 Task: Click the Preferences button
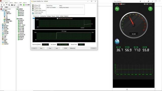pyautogui.click(x=72, y=48)
